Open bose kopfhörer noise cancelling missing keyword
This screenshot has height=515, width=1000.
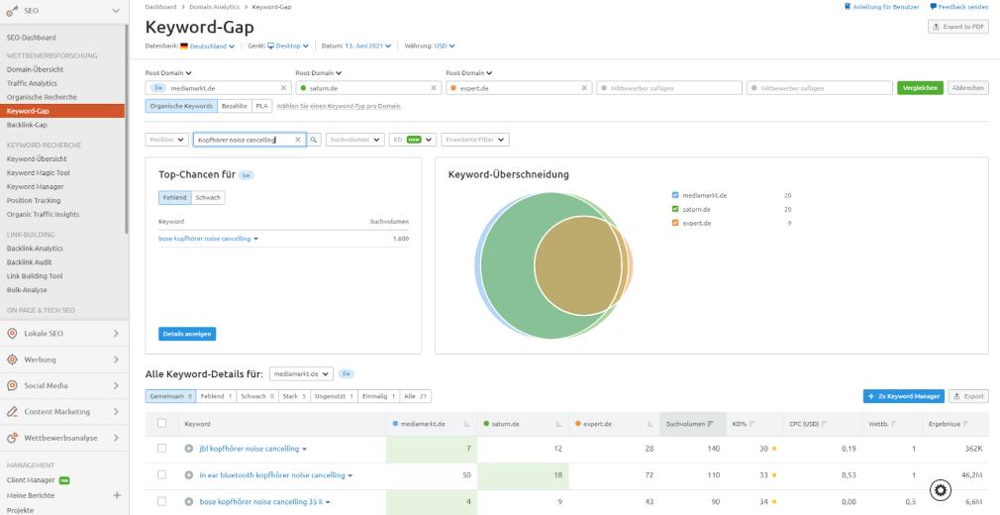coord(205,239)
